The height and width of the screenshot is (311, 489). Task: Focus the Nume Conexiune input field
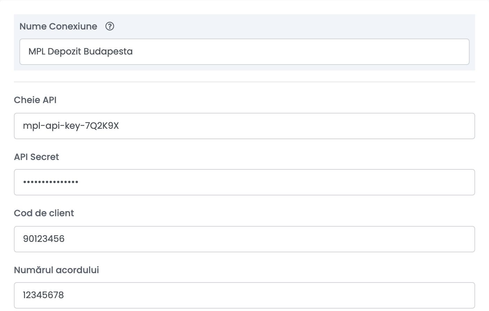pyautogui.click(x=244, y=52)
